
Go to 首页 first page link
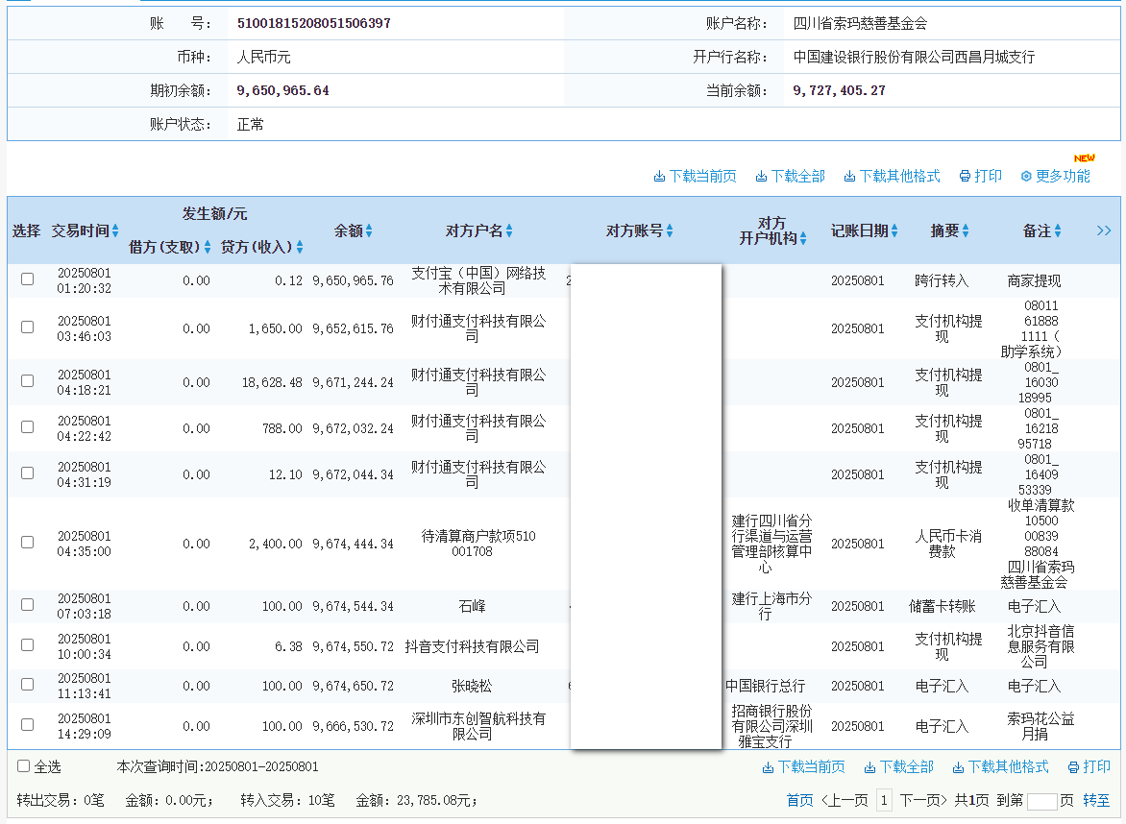800,800
